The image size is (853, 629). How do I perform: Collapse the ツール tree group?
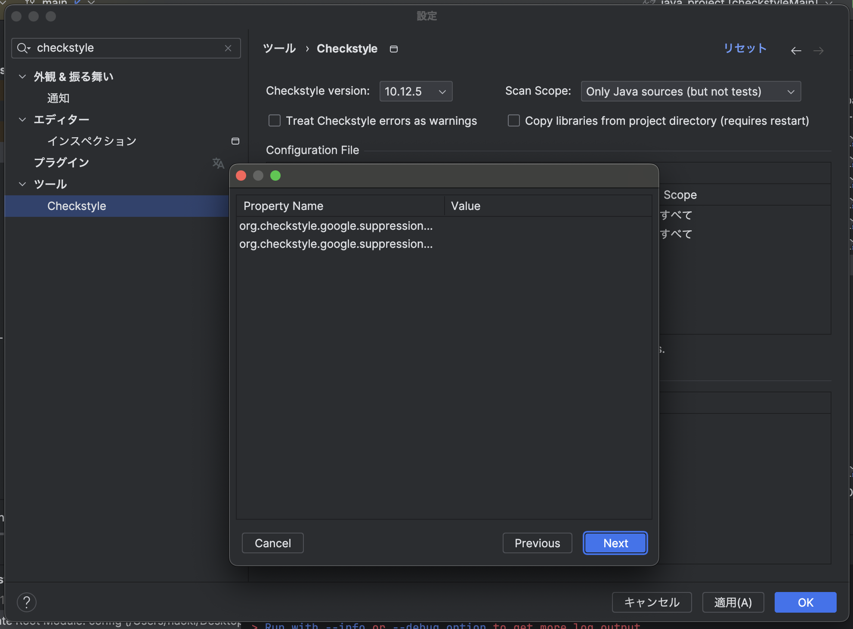[x=22, y=184]
